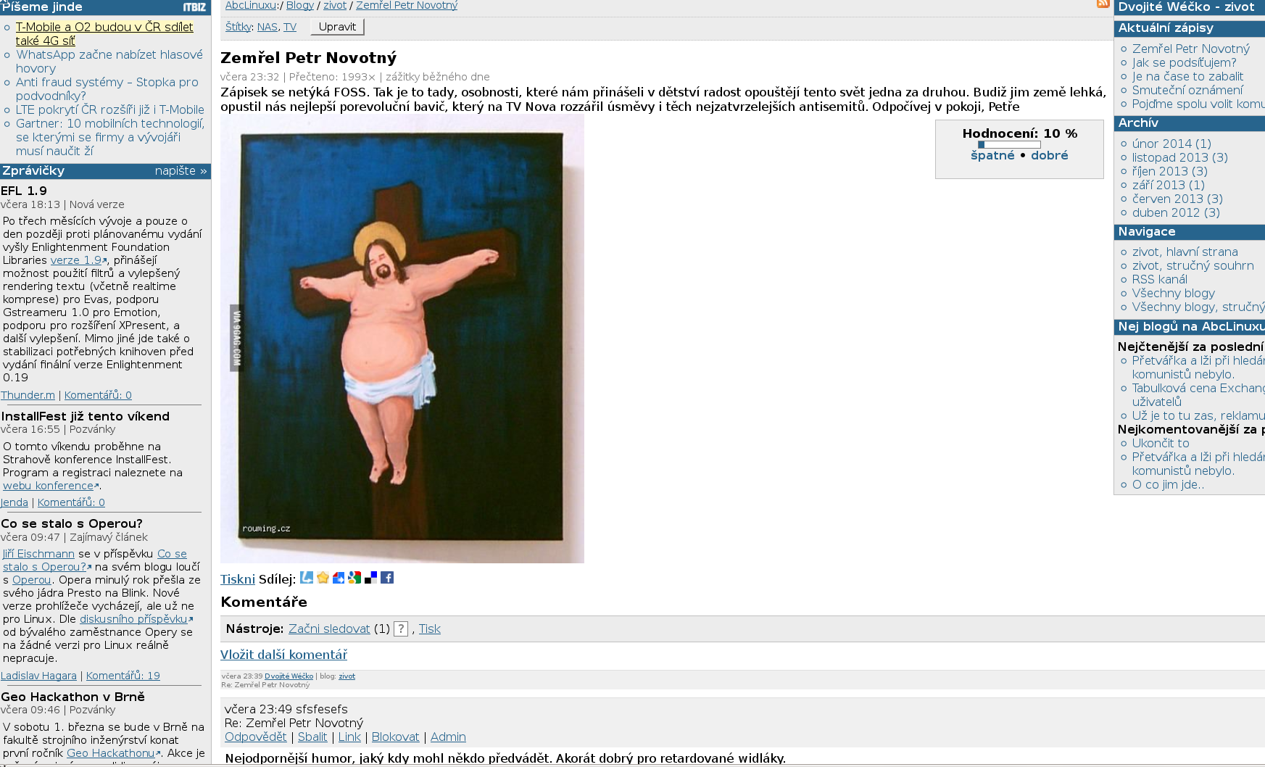Share via the Delicious bookmark icon
The image size is (1265, 767).
pyautogui.click(x=370, y=578)
